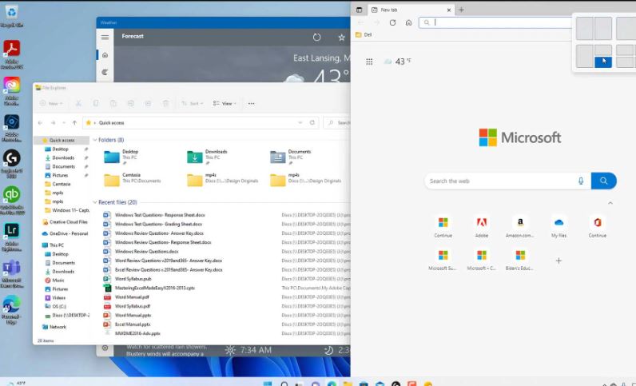
Task: Collapse the quick links chevron in Edge
Action: 610,203
